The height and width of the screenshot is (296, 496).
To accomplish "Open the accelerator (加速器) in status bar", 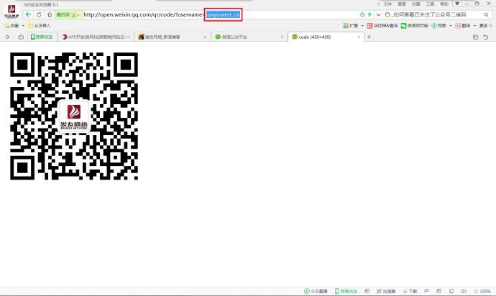I will (x=386, y=291).
